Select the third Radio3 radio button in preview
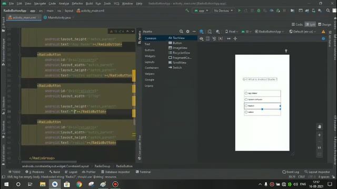 tap(246, 106)
